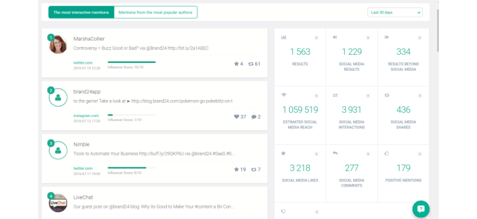Click the heart icon on brand24app mention

236,117
